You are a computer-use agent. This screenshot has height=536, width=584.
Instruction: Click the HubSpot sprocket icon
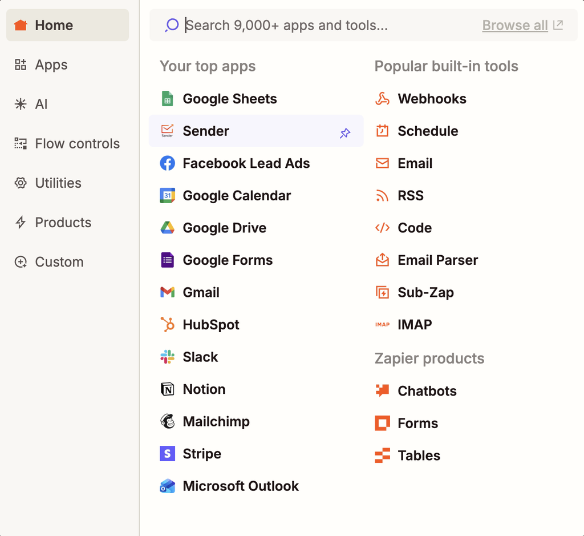(x=167, y=324)
